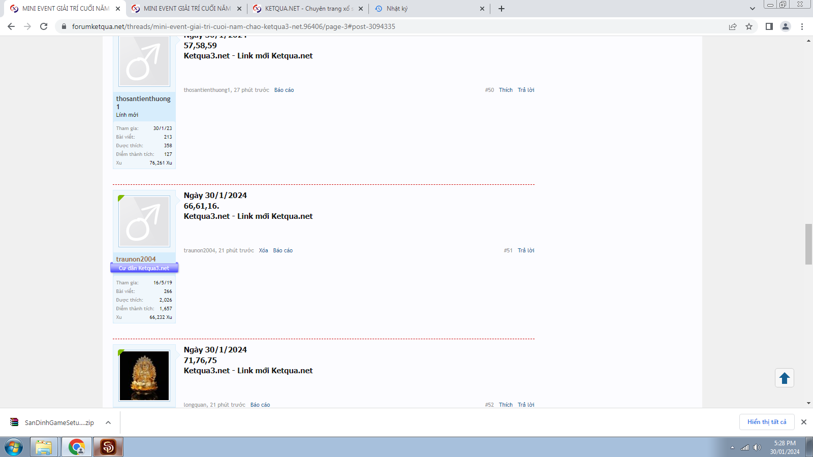Open the permalink for post #50
The width and height of the screenshot is (813, 457).
(489, 90)
